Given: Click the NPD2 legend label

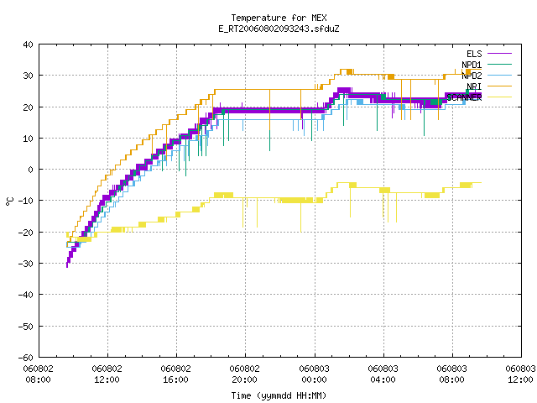Looking at the screenshot, I should pos(472,76).
